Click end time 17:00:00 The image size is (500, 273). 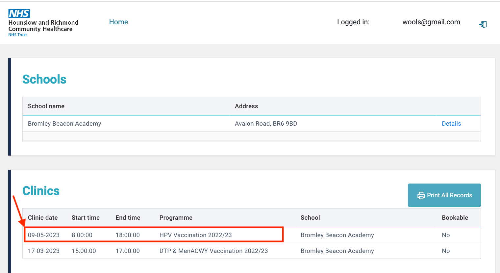point(128,251)
